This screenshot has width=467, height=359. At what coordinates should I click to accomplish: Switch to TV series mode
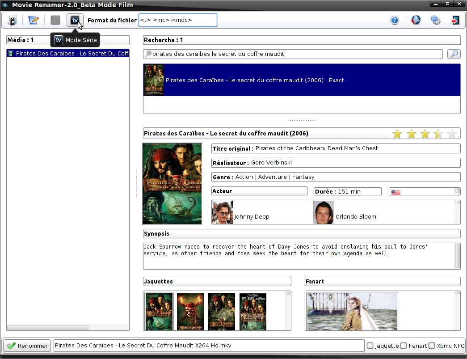click(x=75, y=20)
